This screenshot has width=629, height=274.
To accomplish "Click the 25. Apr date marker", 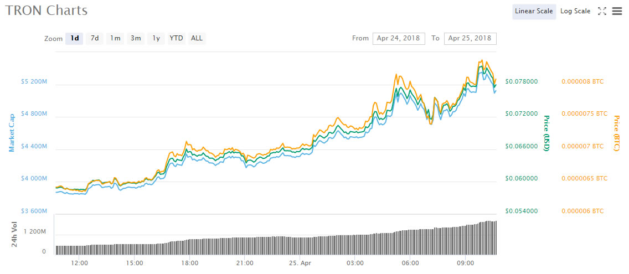I will point(300,263).
